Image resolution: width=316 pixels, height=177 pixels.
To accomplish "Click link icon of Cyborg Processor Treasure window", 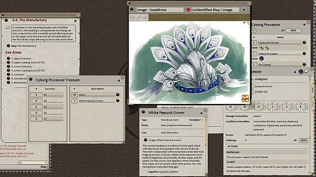I will coord(30,80).
